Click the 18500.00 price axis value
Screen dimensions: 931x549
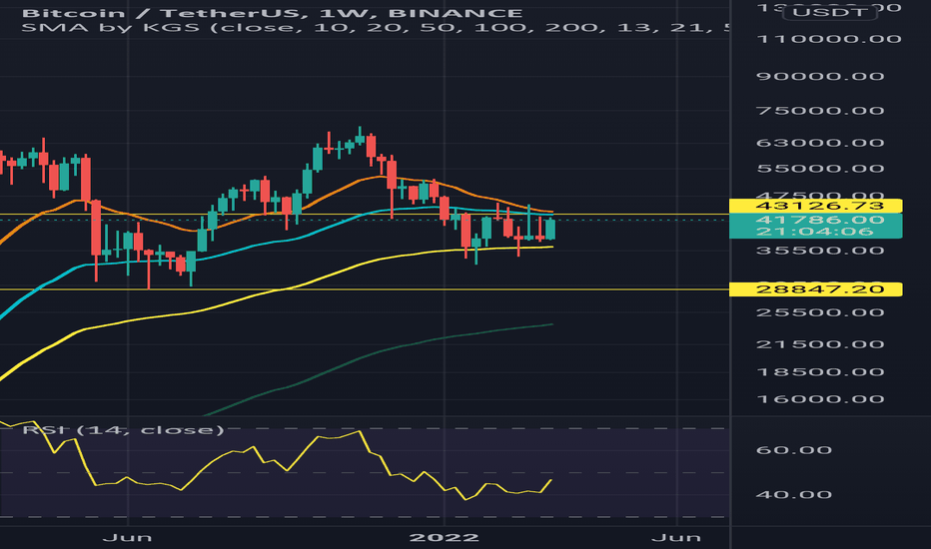[820, 372]
